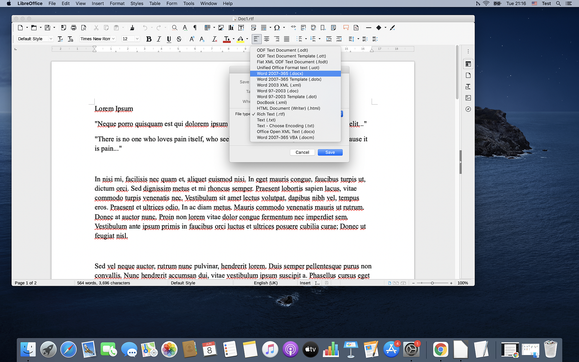Toggle Bold formatting icon
This screenshot has width=579, height=362.
coord(149,39)
